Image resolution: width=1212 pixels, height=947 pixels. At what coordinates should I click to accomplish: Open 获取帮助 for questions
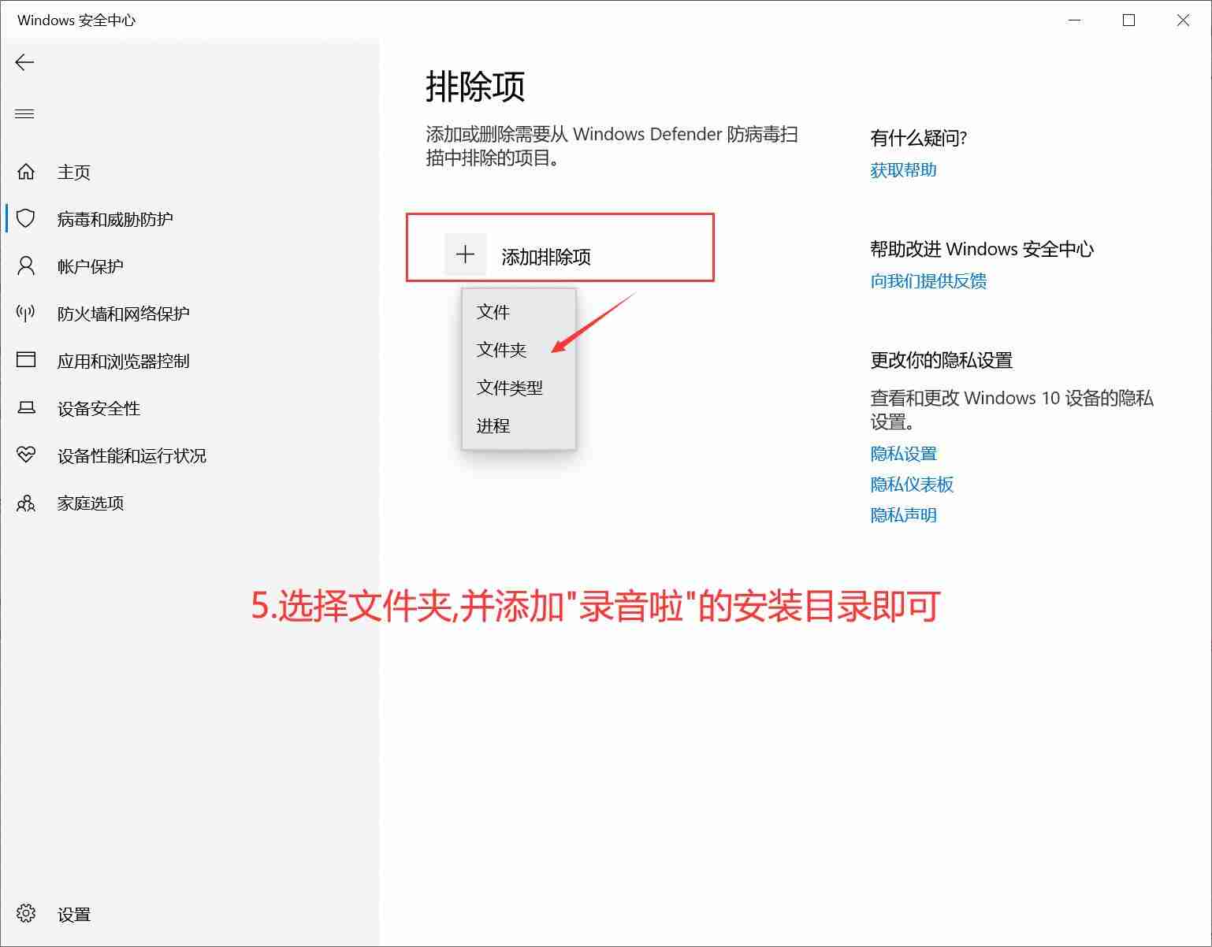pos(902,169)
